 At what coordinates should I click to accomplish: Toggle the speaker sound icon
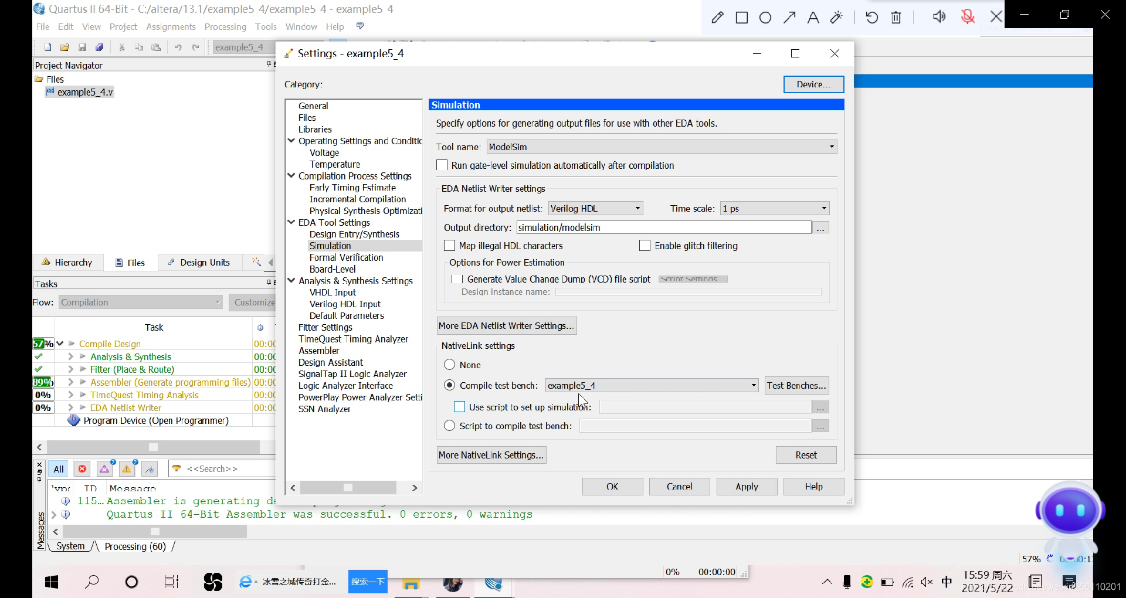click(939, 17)
